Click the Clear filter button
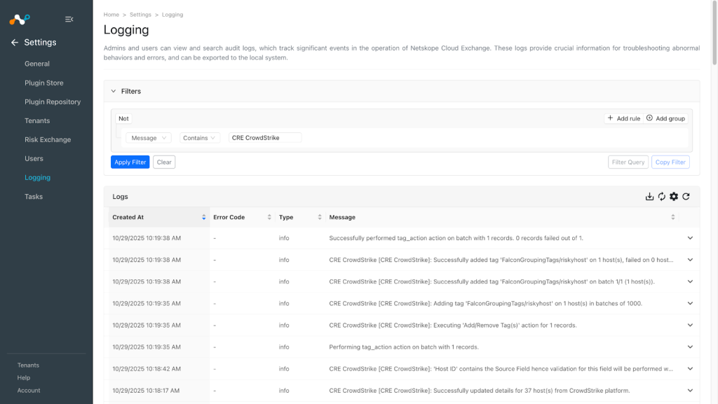This screenshot has height=404, width=718. pyautogui.click(x=164, y=162)
